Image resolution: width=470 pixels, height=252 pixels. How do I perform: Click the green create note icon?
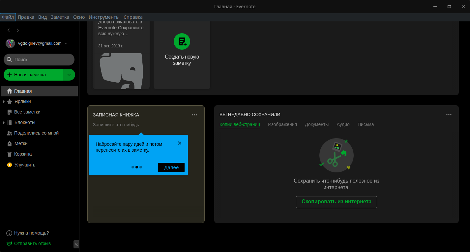(182, 41)
